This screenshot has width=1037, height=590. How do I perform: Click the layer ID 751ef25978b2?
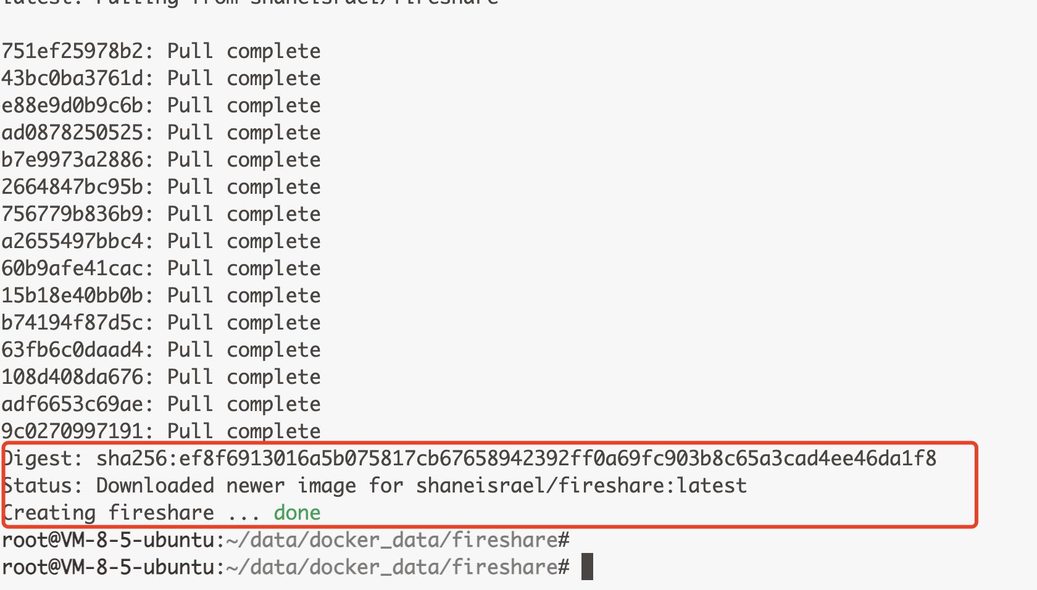[x=73, y=51]
